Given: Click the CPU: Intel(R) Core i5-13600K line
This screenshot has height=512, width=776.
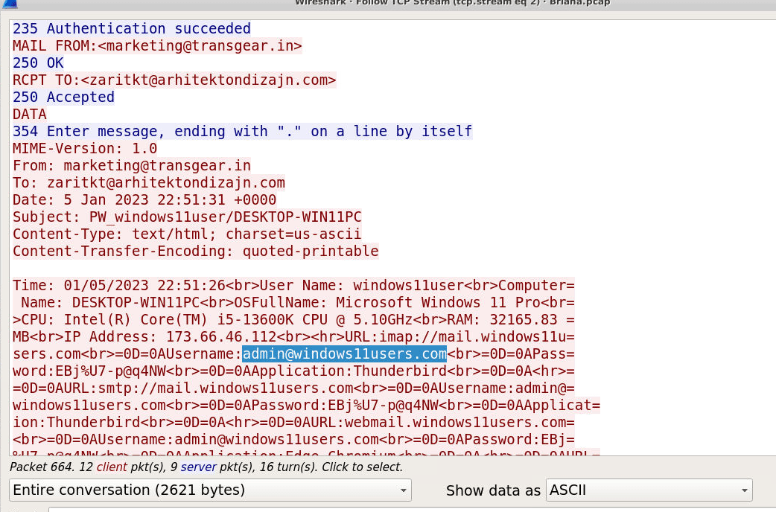Looking at the screenshot, I should point(293,319).
